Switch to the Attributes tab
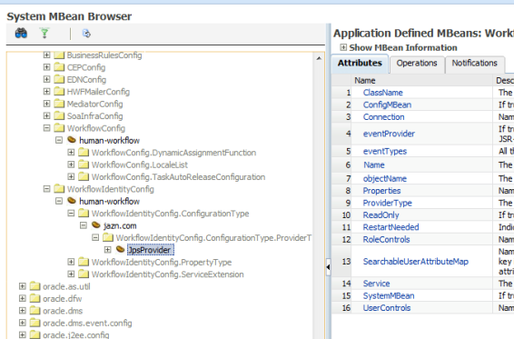The height and width of the screenshot is (339, 514). click(x=360, y=63)
